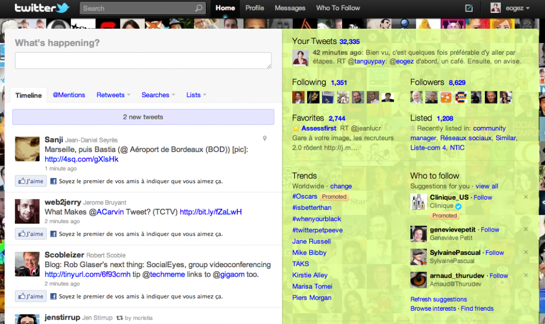
Task: Click the Your Tweets count 32,335
Action: click(x=349, y=41)
